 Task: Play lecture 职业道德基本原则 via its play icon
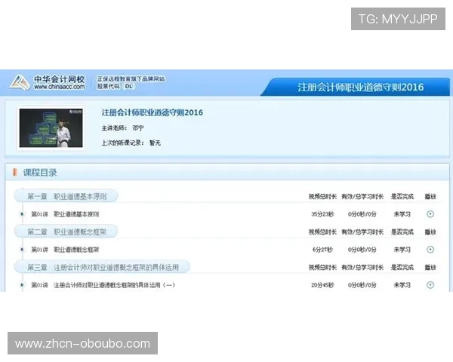(430, 214)
